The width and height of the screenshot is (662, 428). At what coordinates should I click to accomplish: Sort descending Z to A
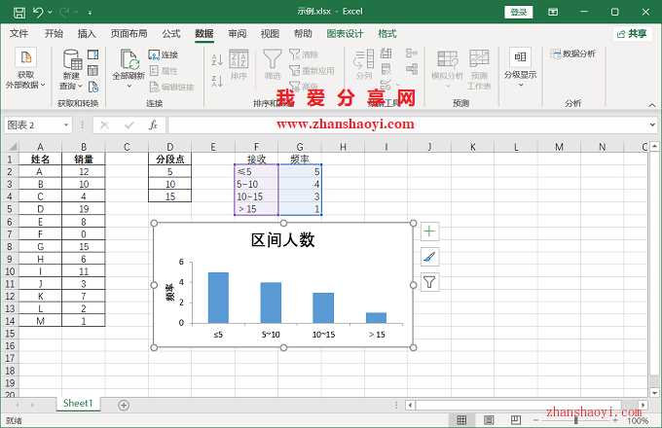[217, 81]
